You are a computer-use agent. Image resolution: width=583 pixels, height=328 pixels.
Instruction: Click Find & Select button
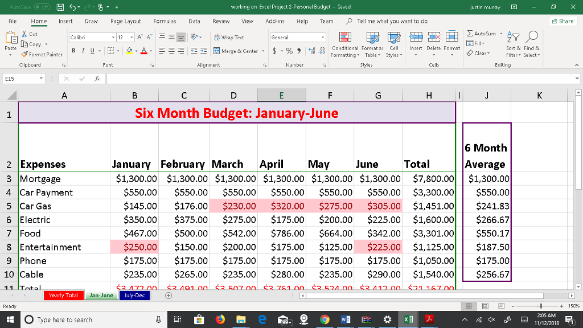pyautogui.click(x=532, y=44)
